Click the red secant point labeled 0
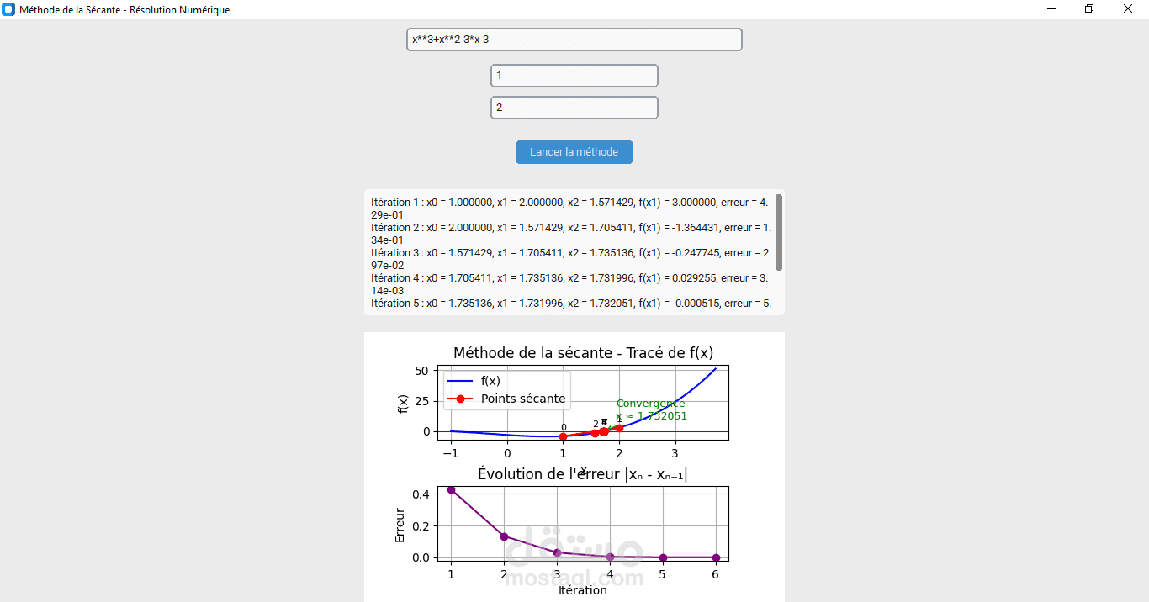Viewport: 1149px width, 602px height. coord(564,436)
